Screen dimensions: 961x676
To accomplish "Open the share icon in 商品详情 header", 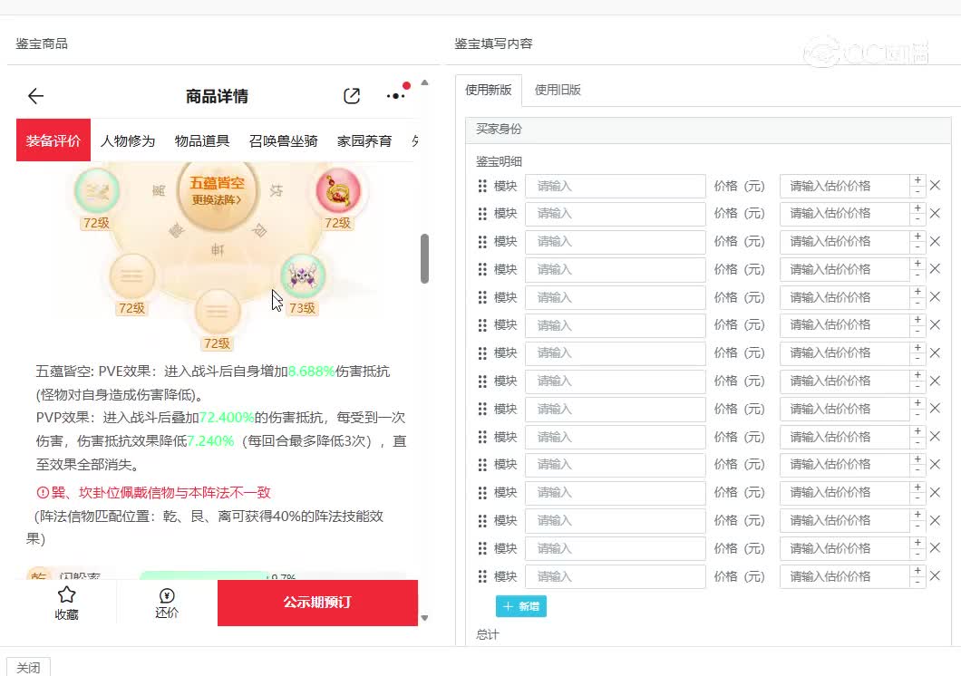I will 352,96.
